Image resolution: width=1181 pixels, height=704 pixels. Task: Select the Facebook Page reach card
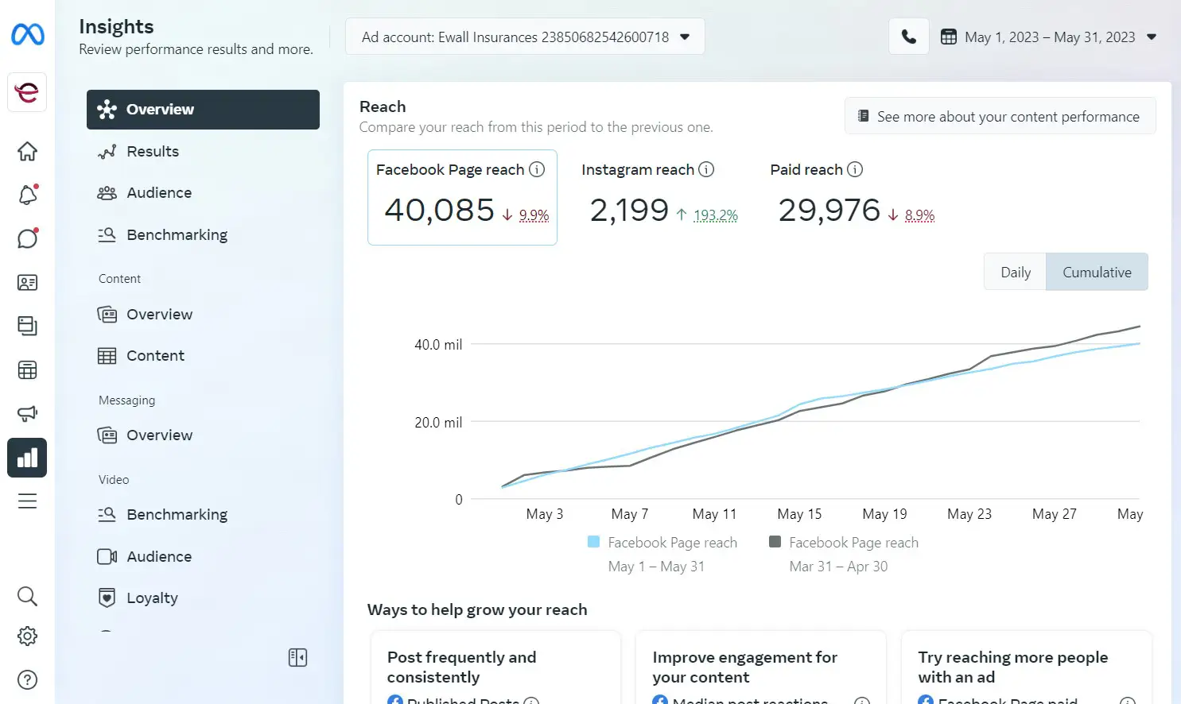tap(462, 197)
